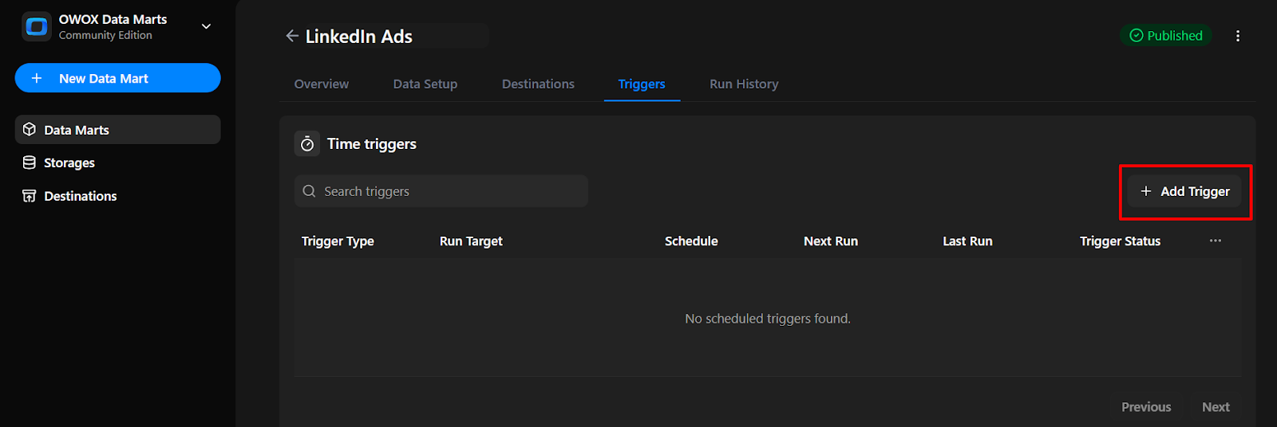This screenshot has width=1277, height=427.
Task: Sort by Last Run column header
Action: pos(967,241)
